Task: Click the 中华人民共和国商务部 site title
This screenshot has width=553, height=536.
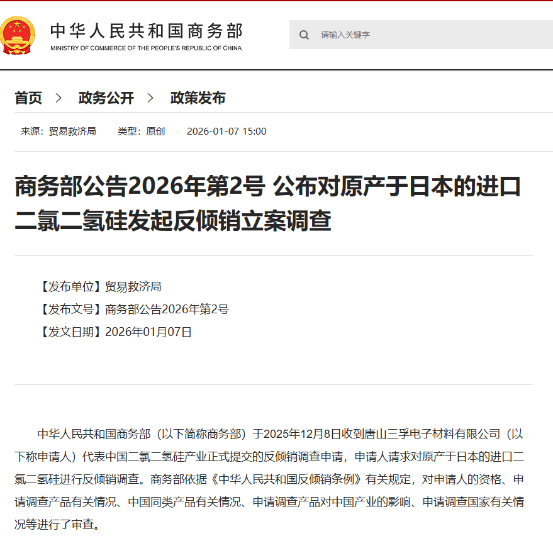Action: [147, 31]
